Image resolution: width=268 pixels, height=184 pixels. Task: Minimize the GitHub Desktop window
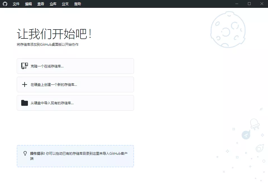(237, 4)
